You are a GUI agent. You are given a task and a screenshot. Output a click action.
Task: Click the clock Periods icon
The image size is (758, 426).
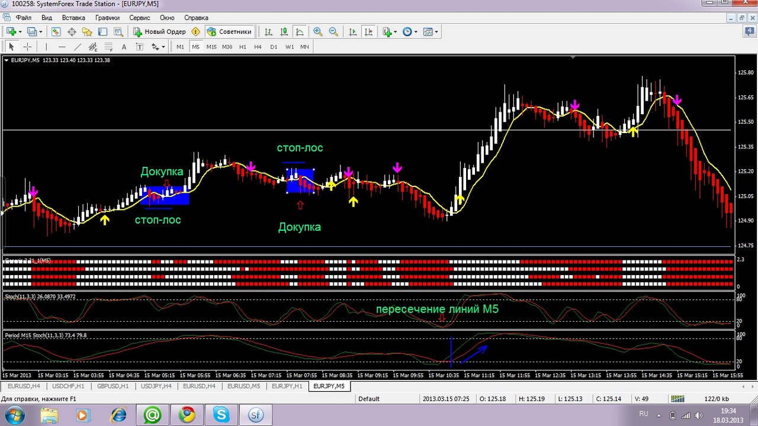pos(407,31)
